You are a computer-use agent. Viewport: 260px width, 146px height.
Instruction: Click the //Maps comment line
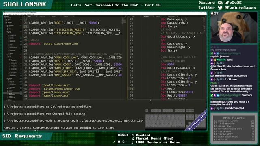pos(34,40)
